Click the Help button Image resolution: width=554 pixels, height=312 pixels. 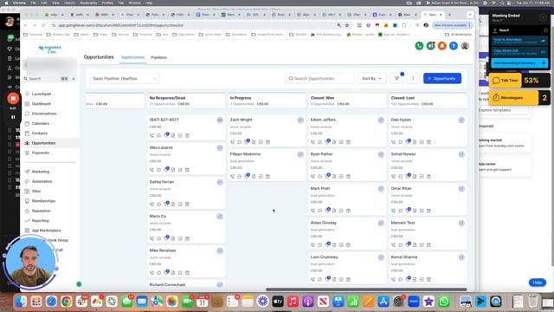tap(538, 283)
